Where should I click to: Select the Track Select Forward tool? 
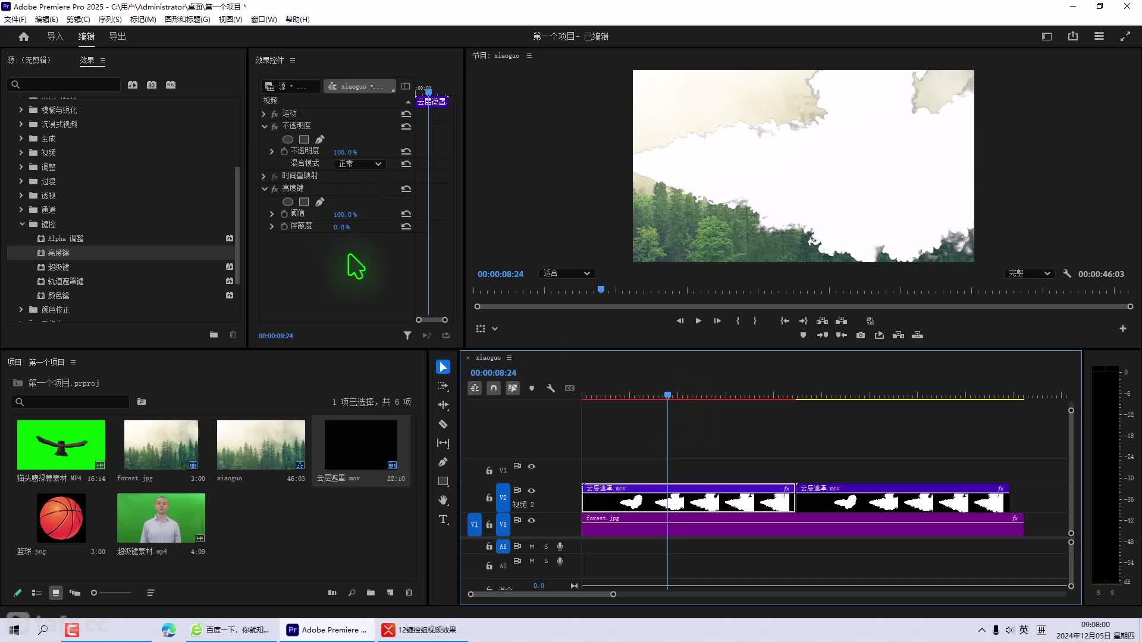pos(443,386)
